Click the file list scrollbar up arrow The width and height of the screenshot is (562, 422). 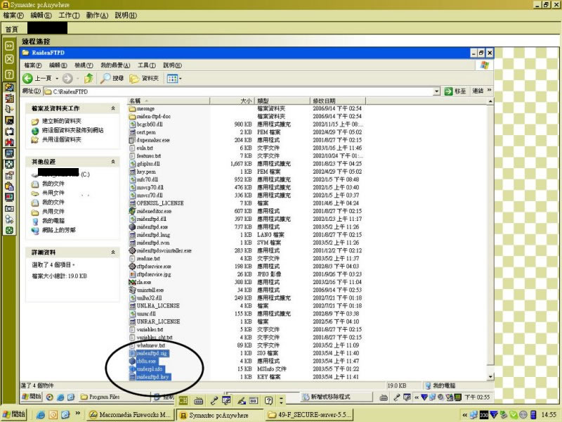point(490,101)
